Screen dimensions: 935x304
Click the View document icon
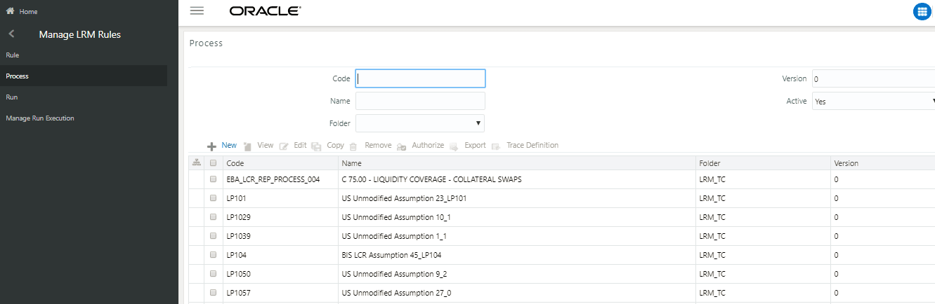(x=247, y=146)
